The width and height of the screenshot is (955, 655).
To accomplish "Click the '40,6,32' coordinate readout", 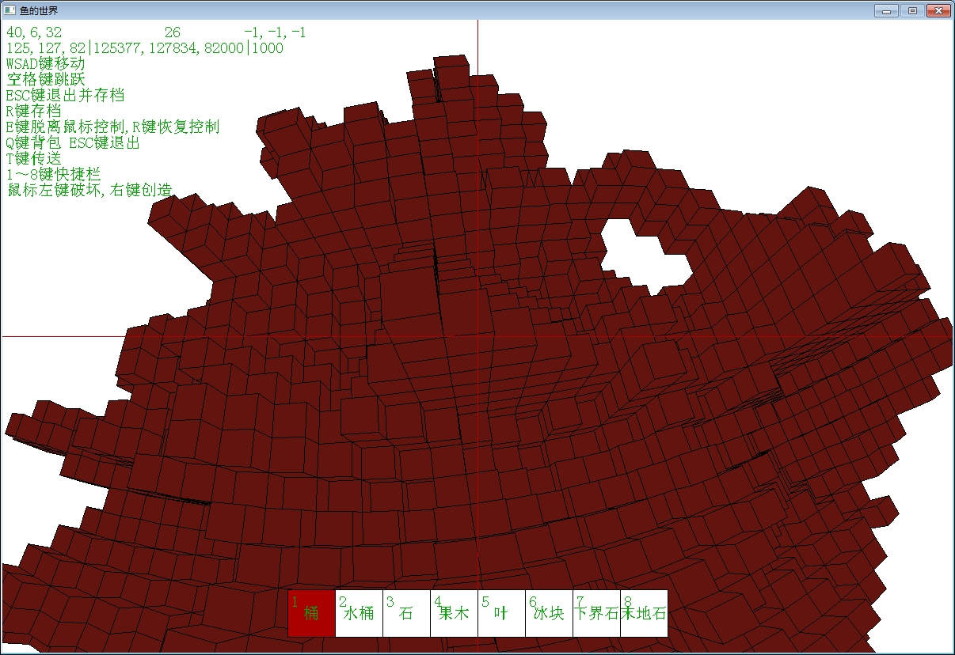I will point(34,32).
